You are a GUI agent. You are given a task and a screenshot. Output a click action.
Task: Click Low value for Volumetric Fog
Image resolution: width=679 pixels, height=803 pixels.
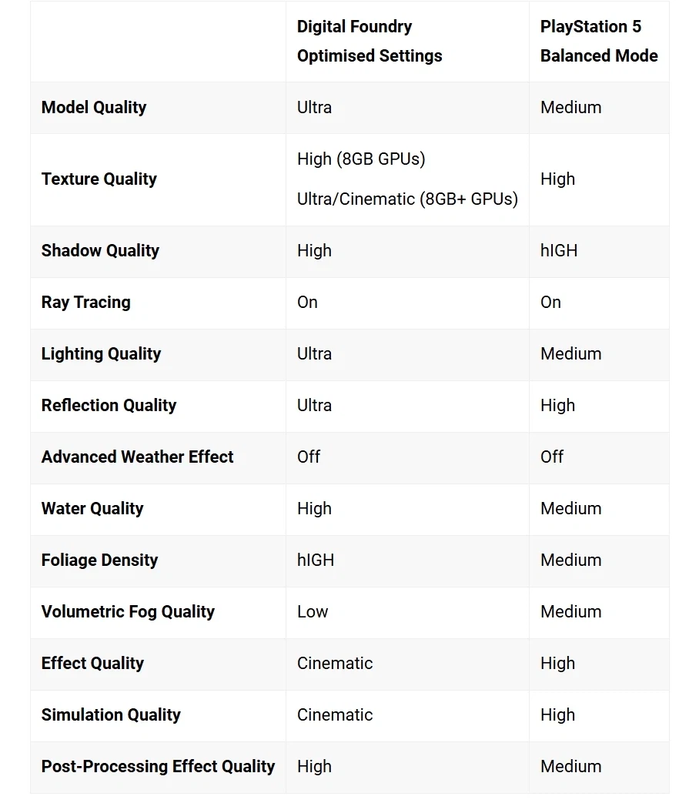tap(313, 612)
